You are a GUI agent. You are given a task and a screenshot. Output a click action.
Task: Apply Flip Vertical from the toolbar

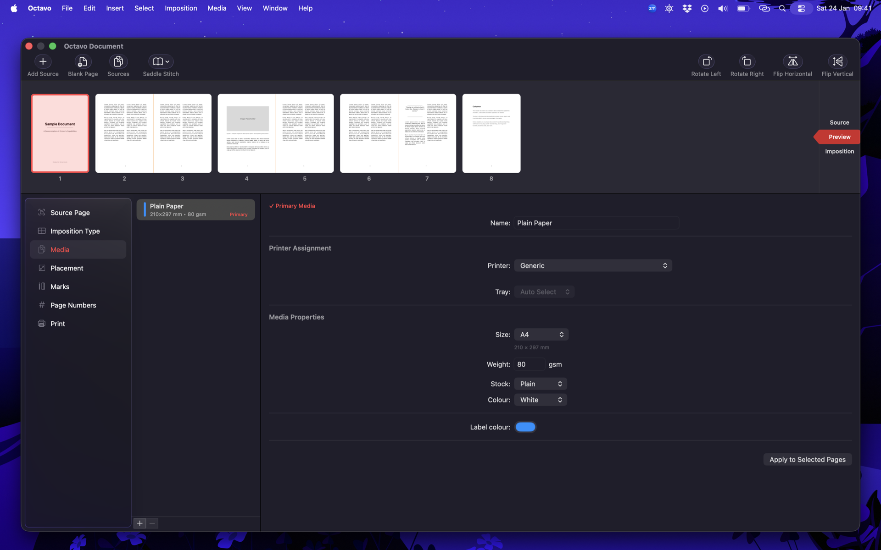pos(837,61)
